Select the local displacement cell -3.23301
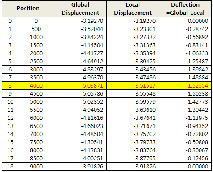This screenshot has height=172, width=213. [x=133, y=29]
